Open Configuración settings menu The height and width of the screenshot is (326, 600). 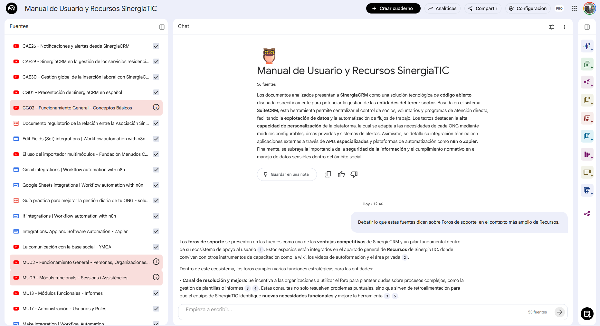528,8
